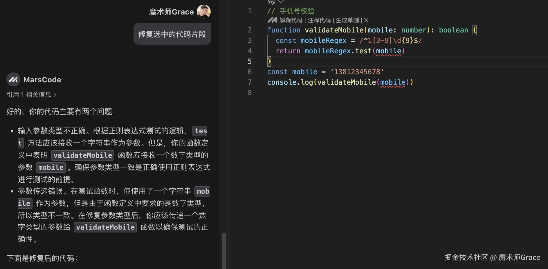The image size is (548, 269).
Task: Click the regex literal /^1[3-9]\d{9}$/
Action: 391,41
